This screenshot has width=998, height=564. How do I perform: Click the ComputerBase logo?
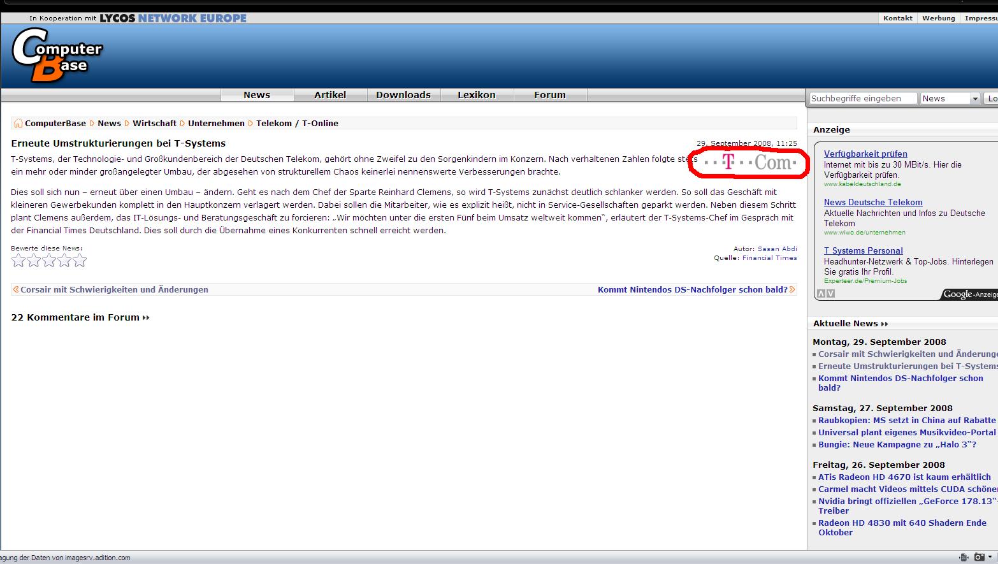tap(57, 56)
